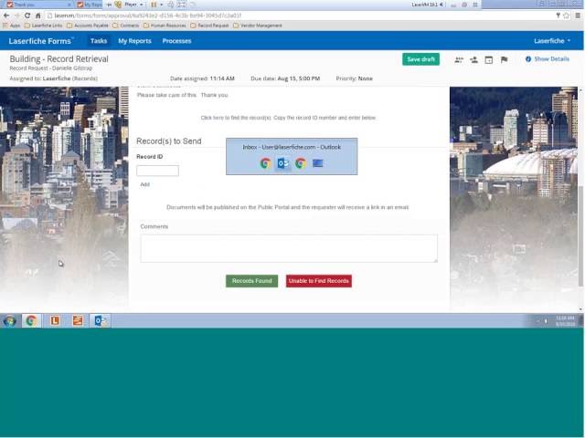Click the volume icon in system tray
The image size is (585, 438).
[546, 321]
